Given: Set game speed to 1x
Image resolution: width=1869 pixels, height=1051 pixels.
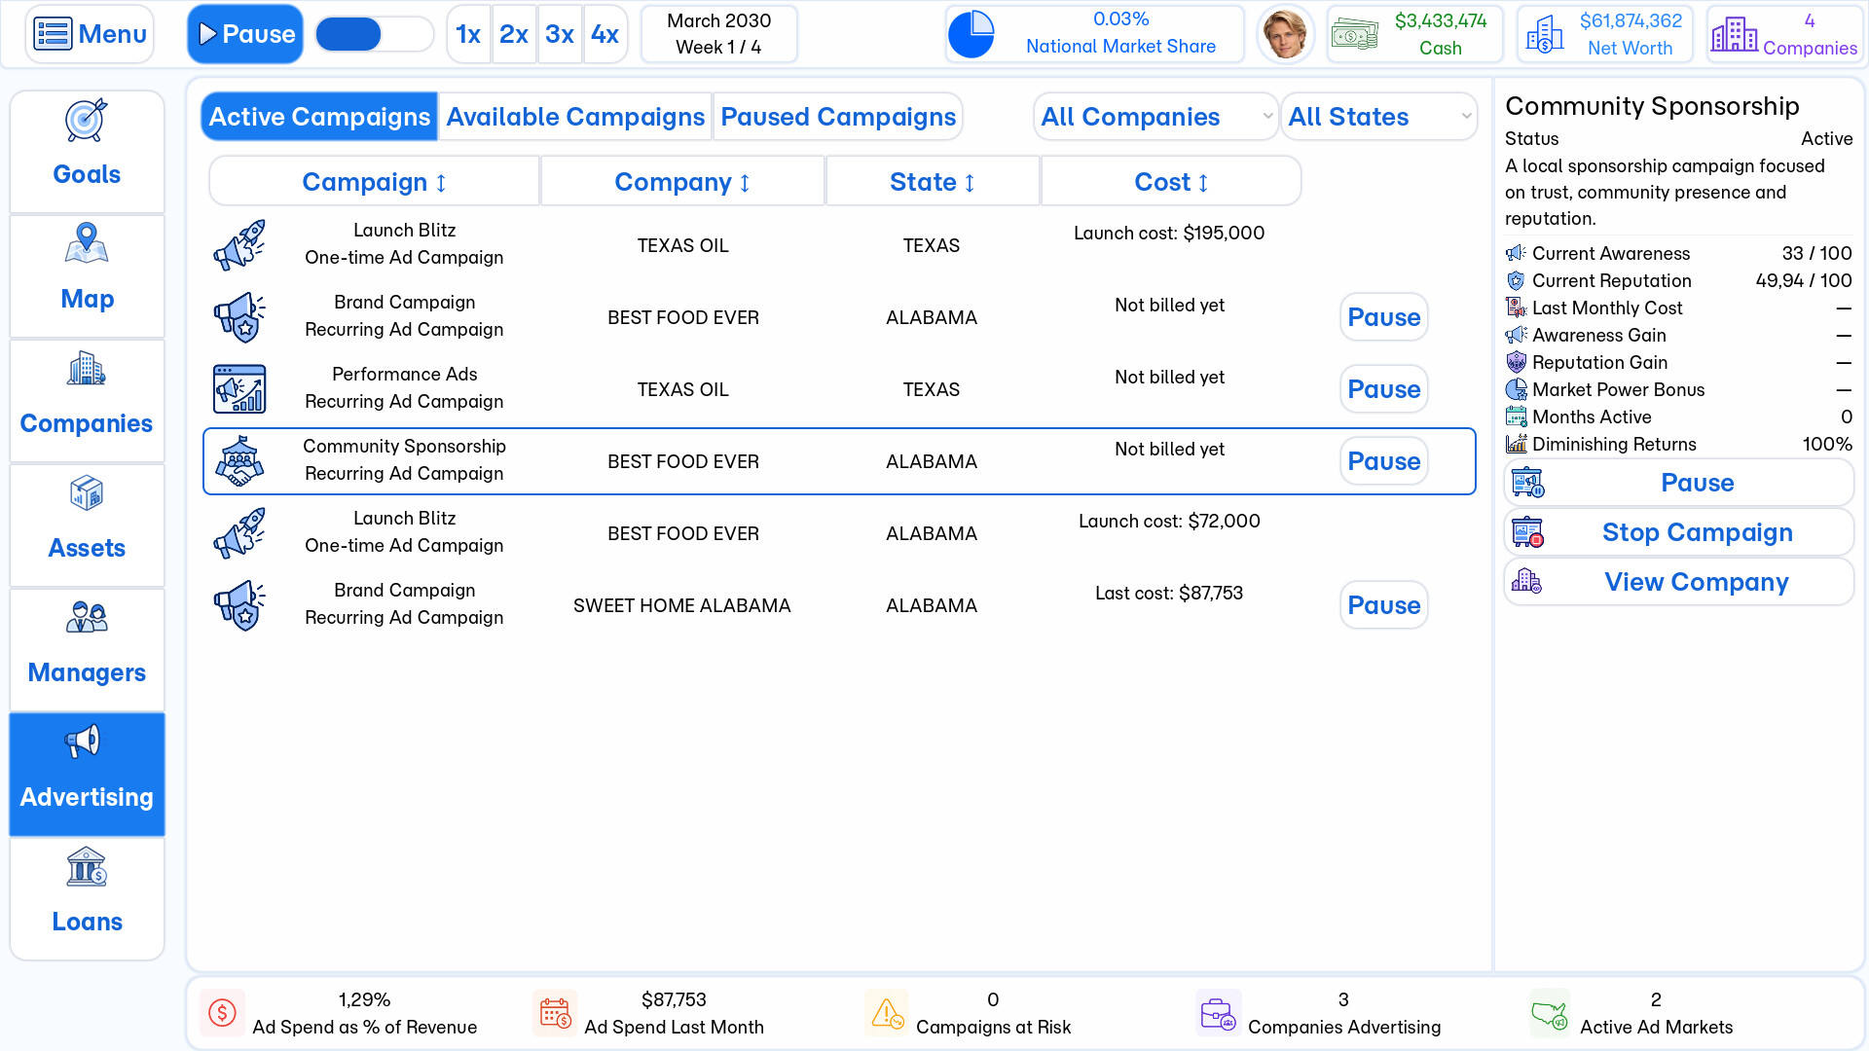Looking at the screenshot, I should 468,34.
